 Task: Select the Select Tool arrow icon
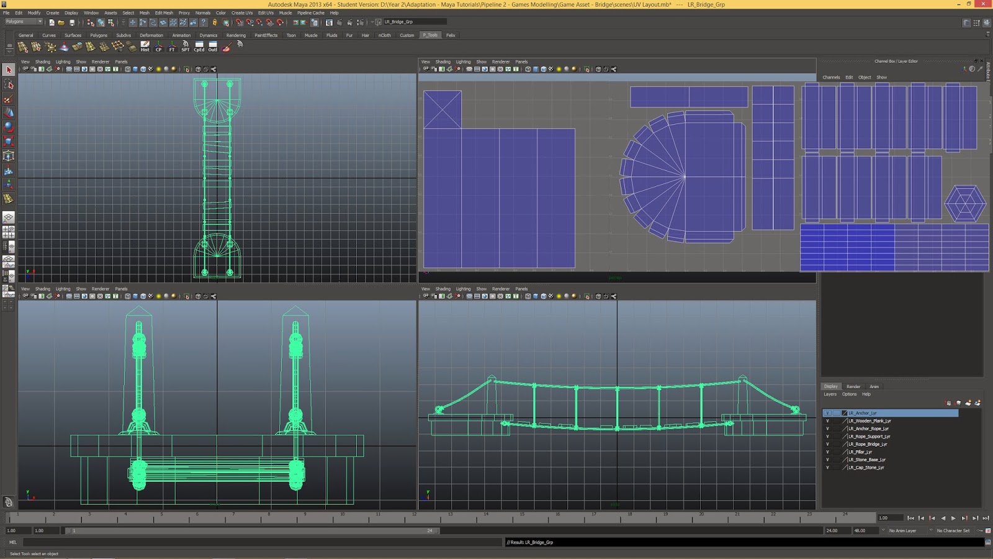coord(8,70)
